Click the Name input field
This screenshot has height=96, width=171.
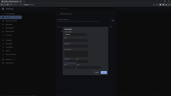(x=76, y=40)
